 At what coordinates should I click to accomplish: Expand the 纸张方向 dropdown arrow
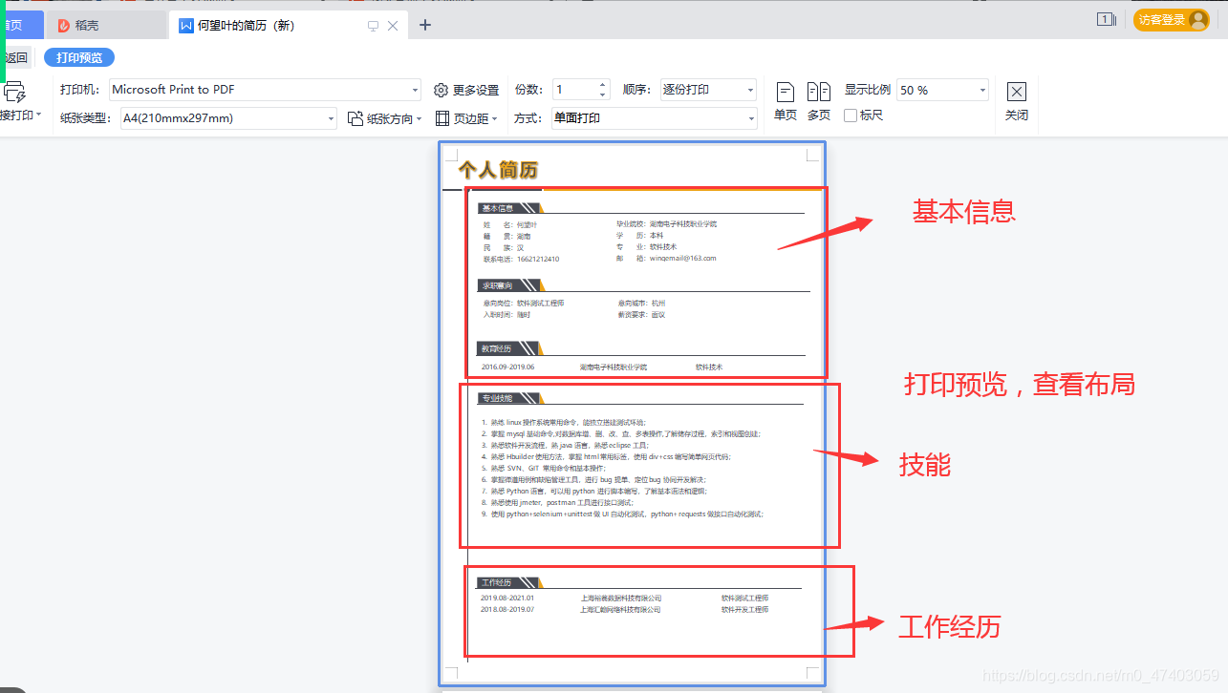click(419, 119)
